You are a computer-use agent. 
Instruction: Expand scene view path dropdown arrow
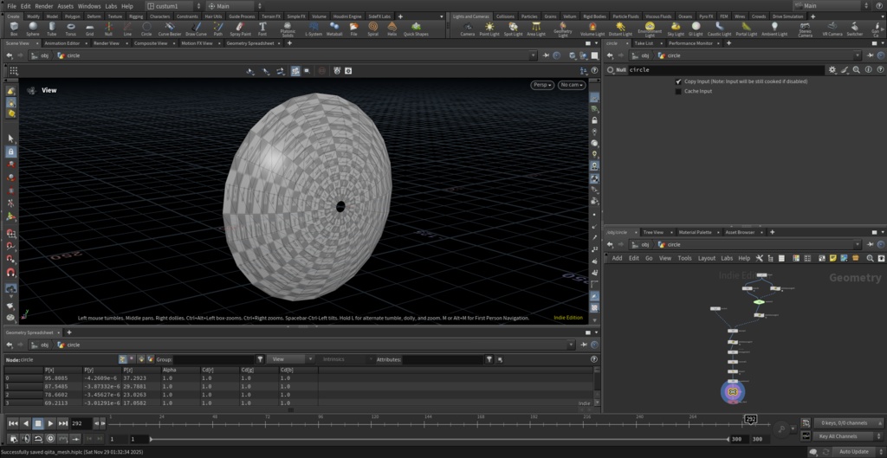coord(533,55)
